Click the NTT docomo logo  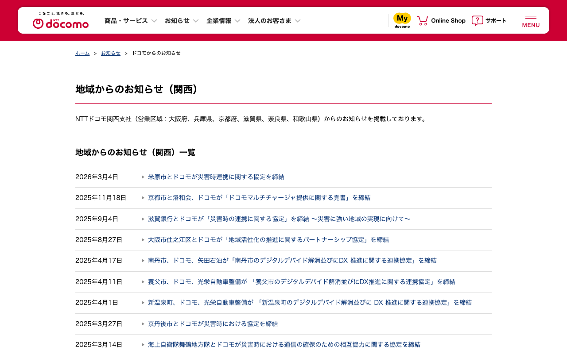tap(61, 20)
